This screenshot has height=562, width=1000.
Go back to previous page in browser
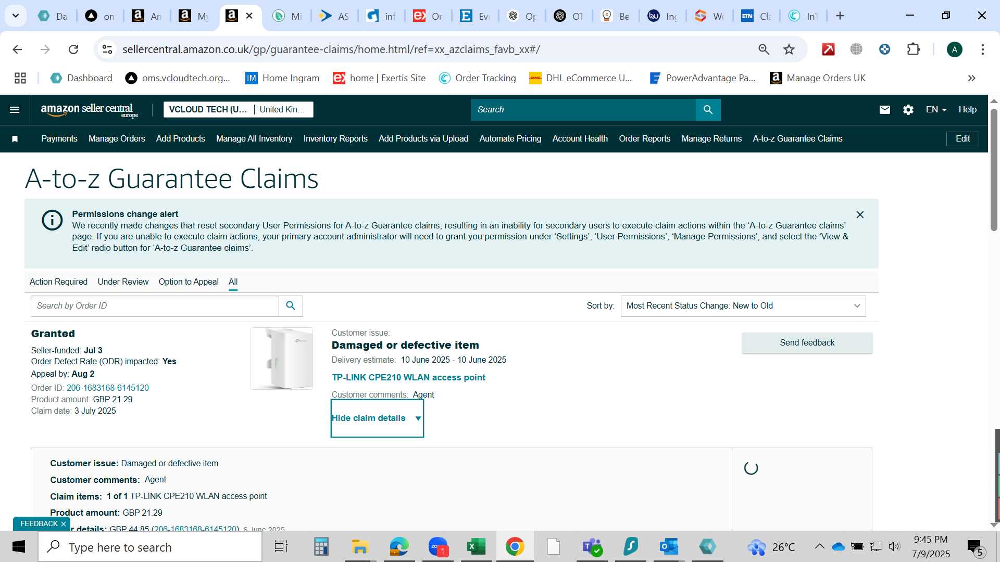[x=17, y=49]
